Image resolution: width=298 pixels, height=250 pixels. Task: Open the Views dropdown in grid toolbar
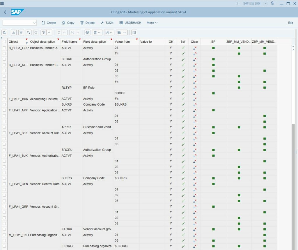97,32
